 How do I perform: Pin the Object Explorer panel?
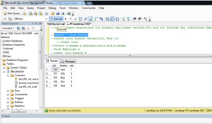pyautogui.click(x=36, y=24)
